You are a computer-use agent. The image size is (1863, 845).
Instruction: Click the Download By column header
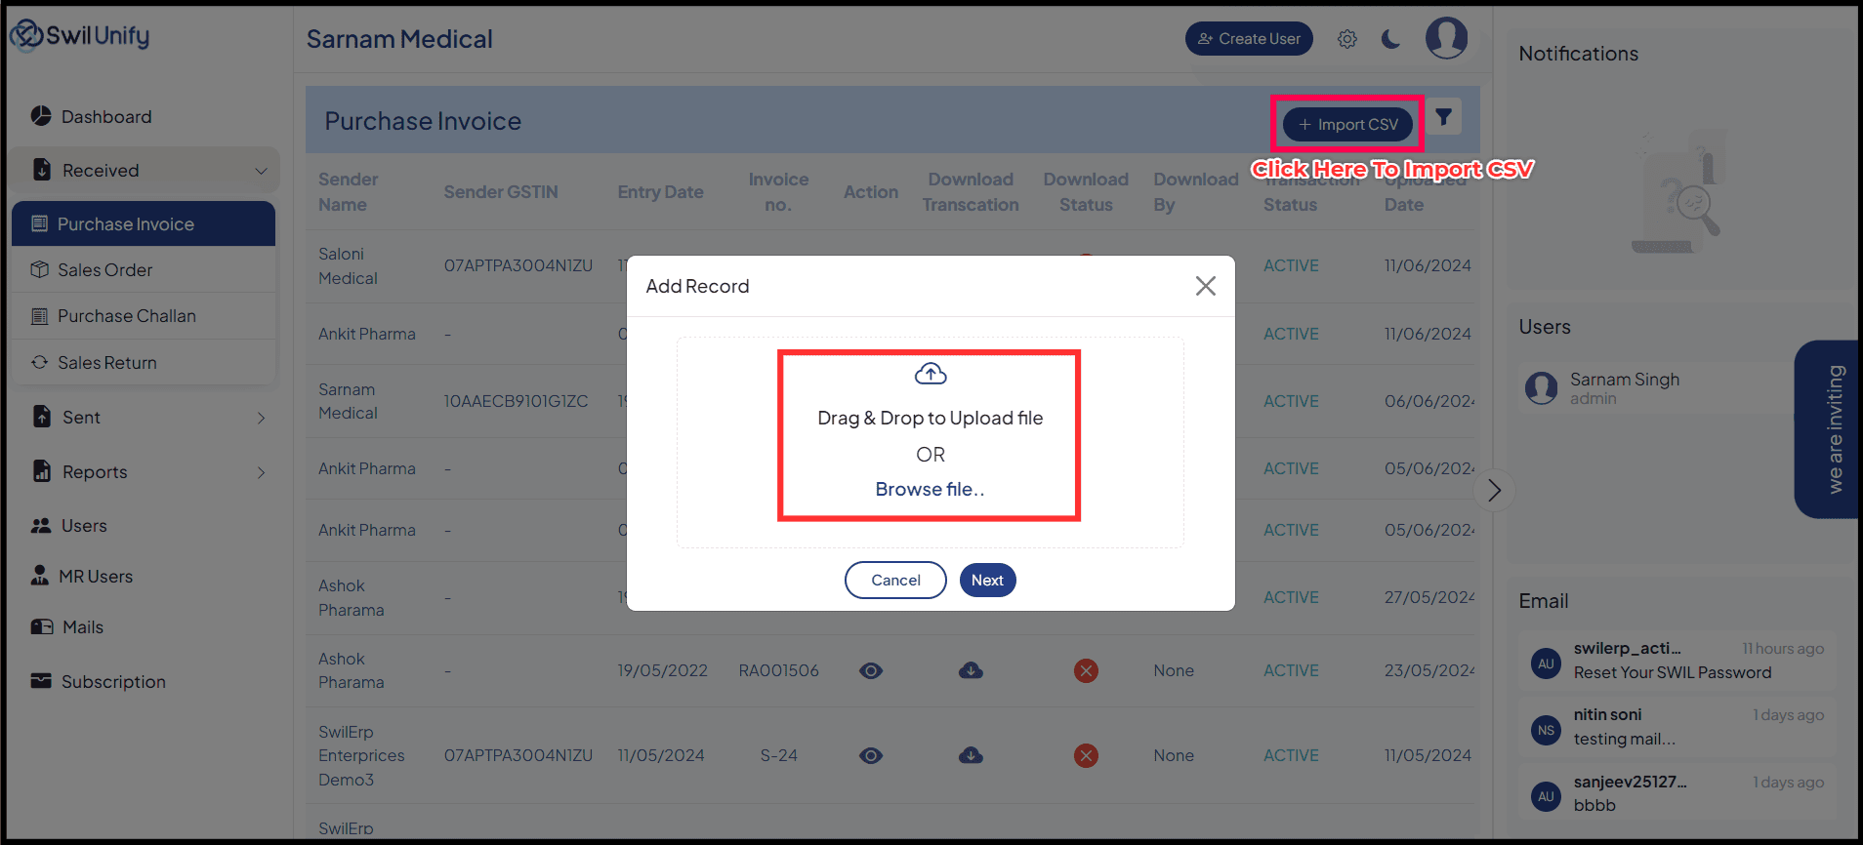[x=1196, y=192]
